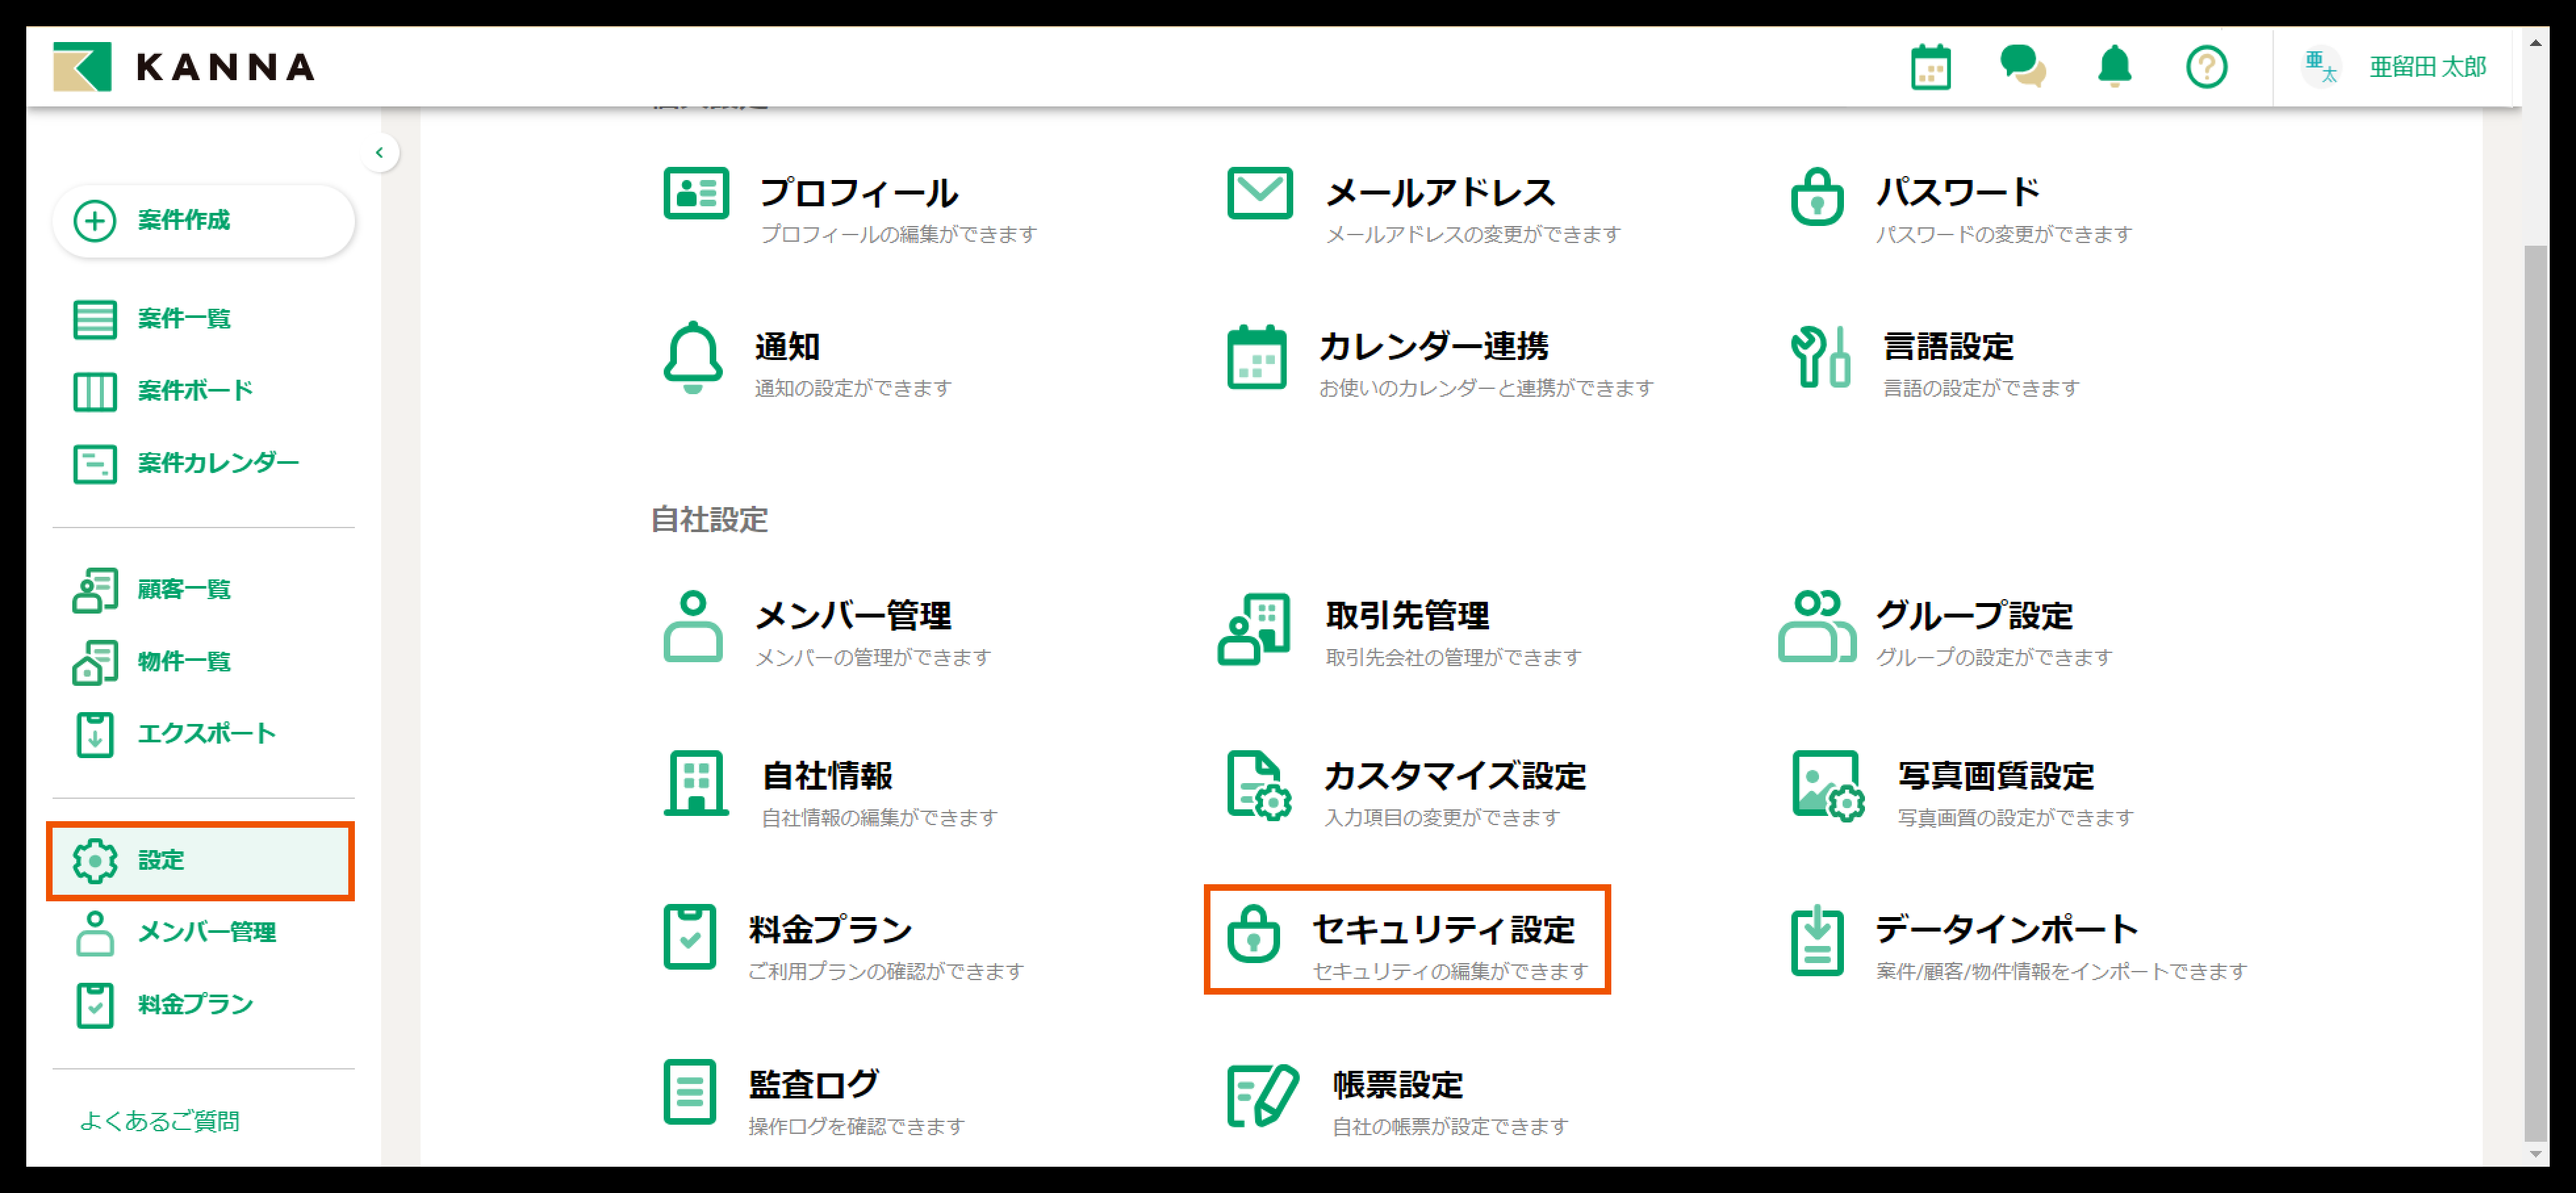2576x1193 pixels.
Task: Open help using the question mark icon
Action: [x=2207, y=67]
